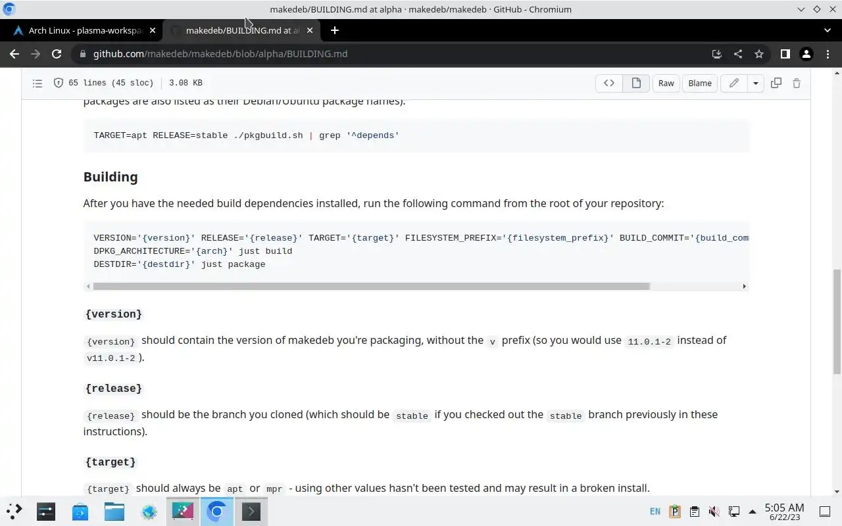Viewport: 842px width, 526px height.
Task: Click the 11.0.1-2 inline code
Action: [x=649, y=341]
